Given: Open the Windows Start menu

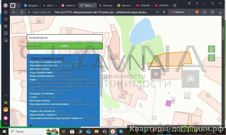Looking at the screenshot, I should (x=5, y=131).
